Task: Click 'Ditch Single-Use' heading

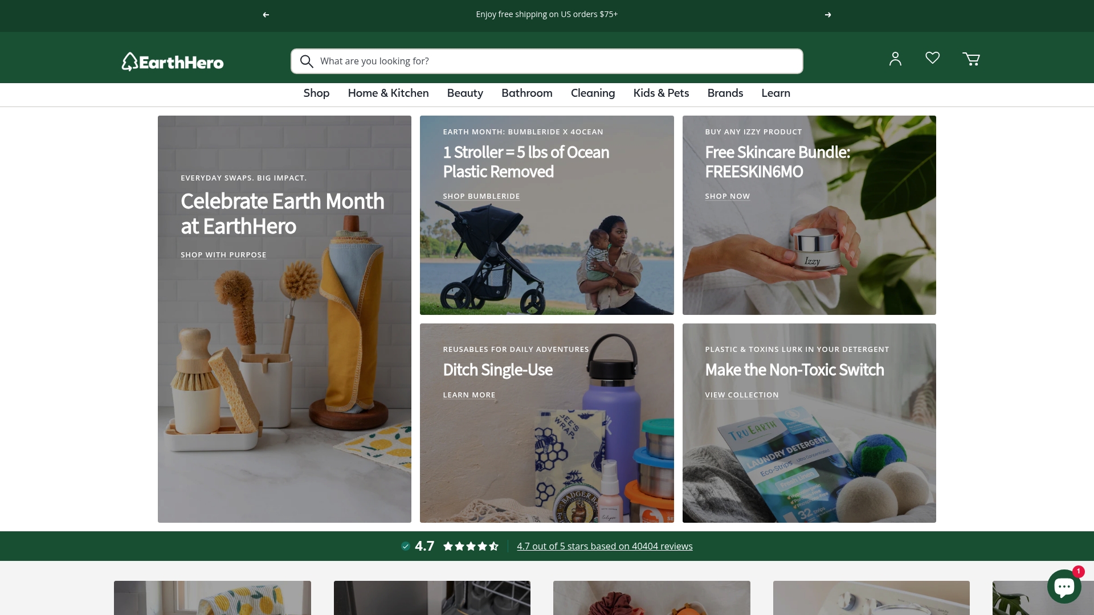Action: (x=497, y=370)
